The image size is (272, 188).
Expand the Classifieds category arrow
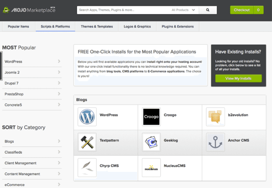[x=59, y=152]
